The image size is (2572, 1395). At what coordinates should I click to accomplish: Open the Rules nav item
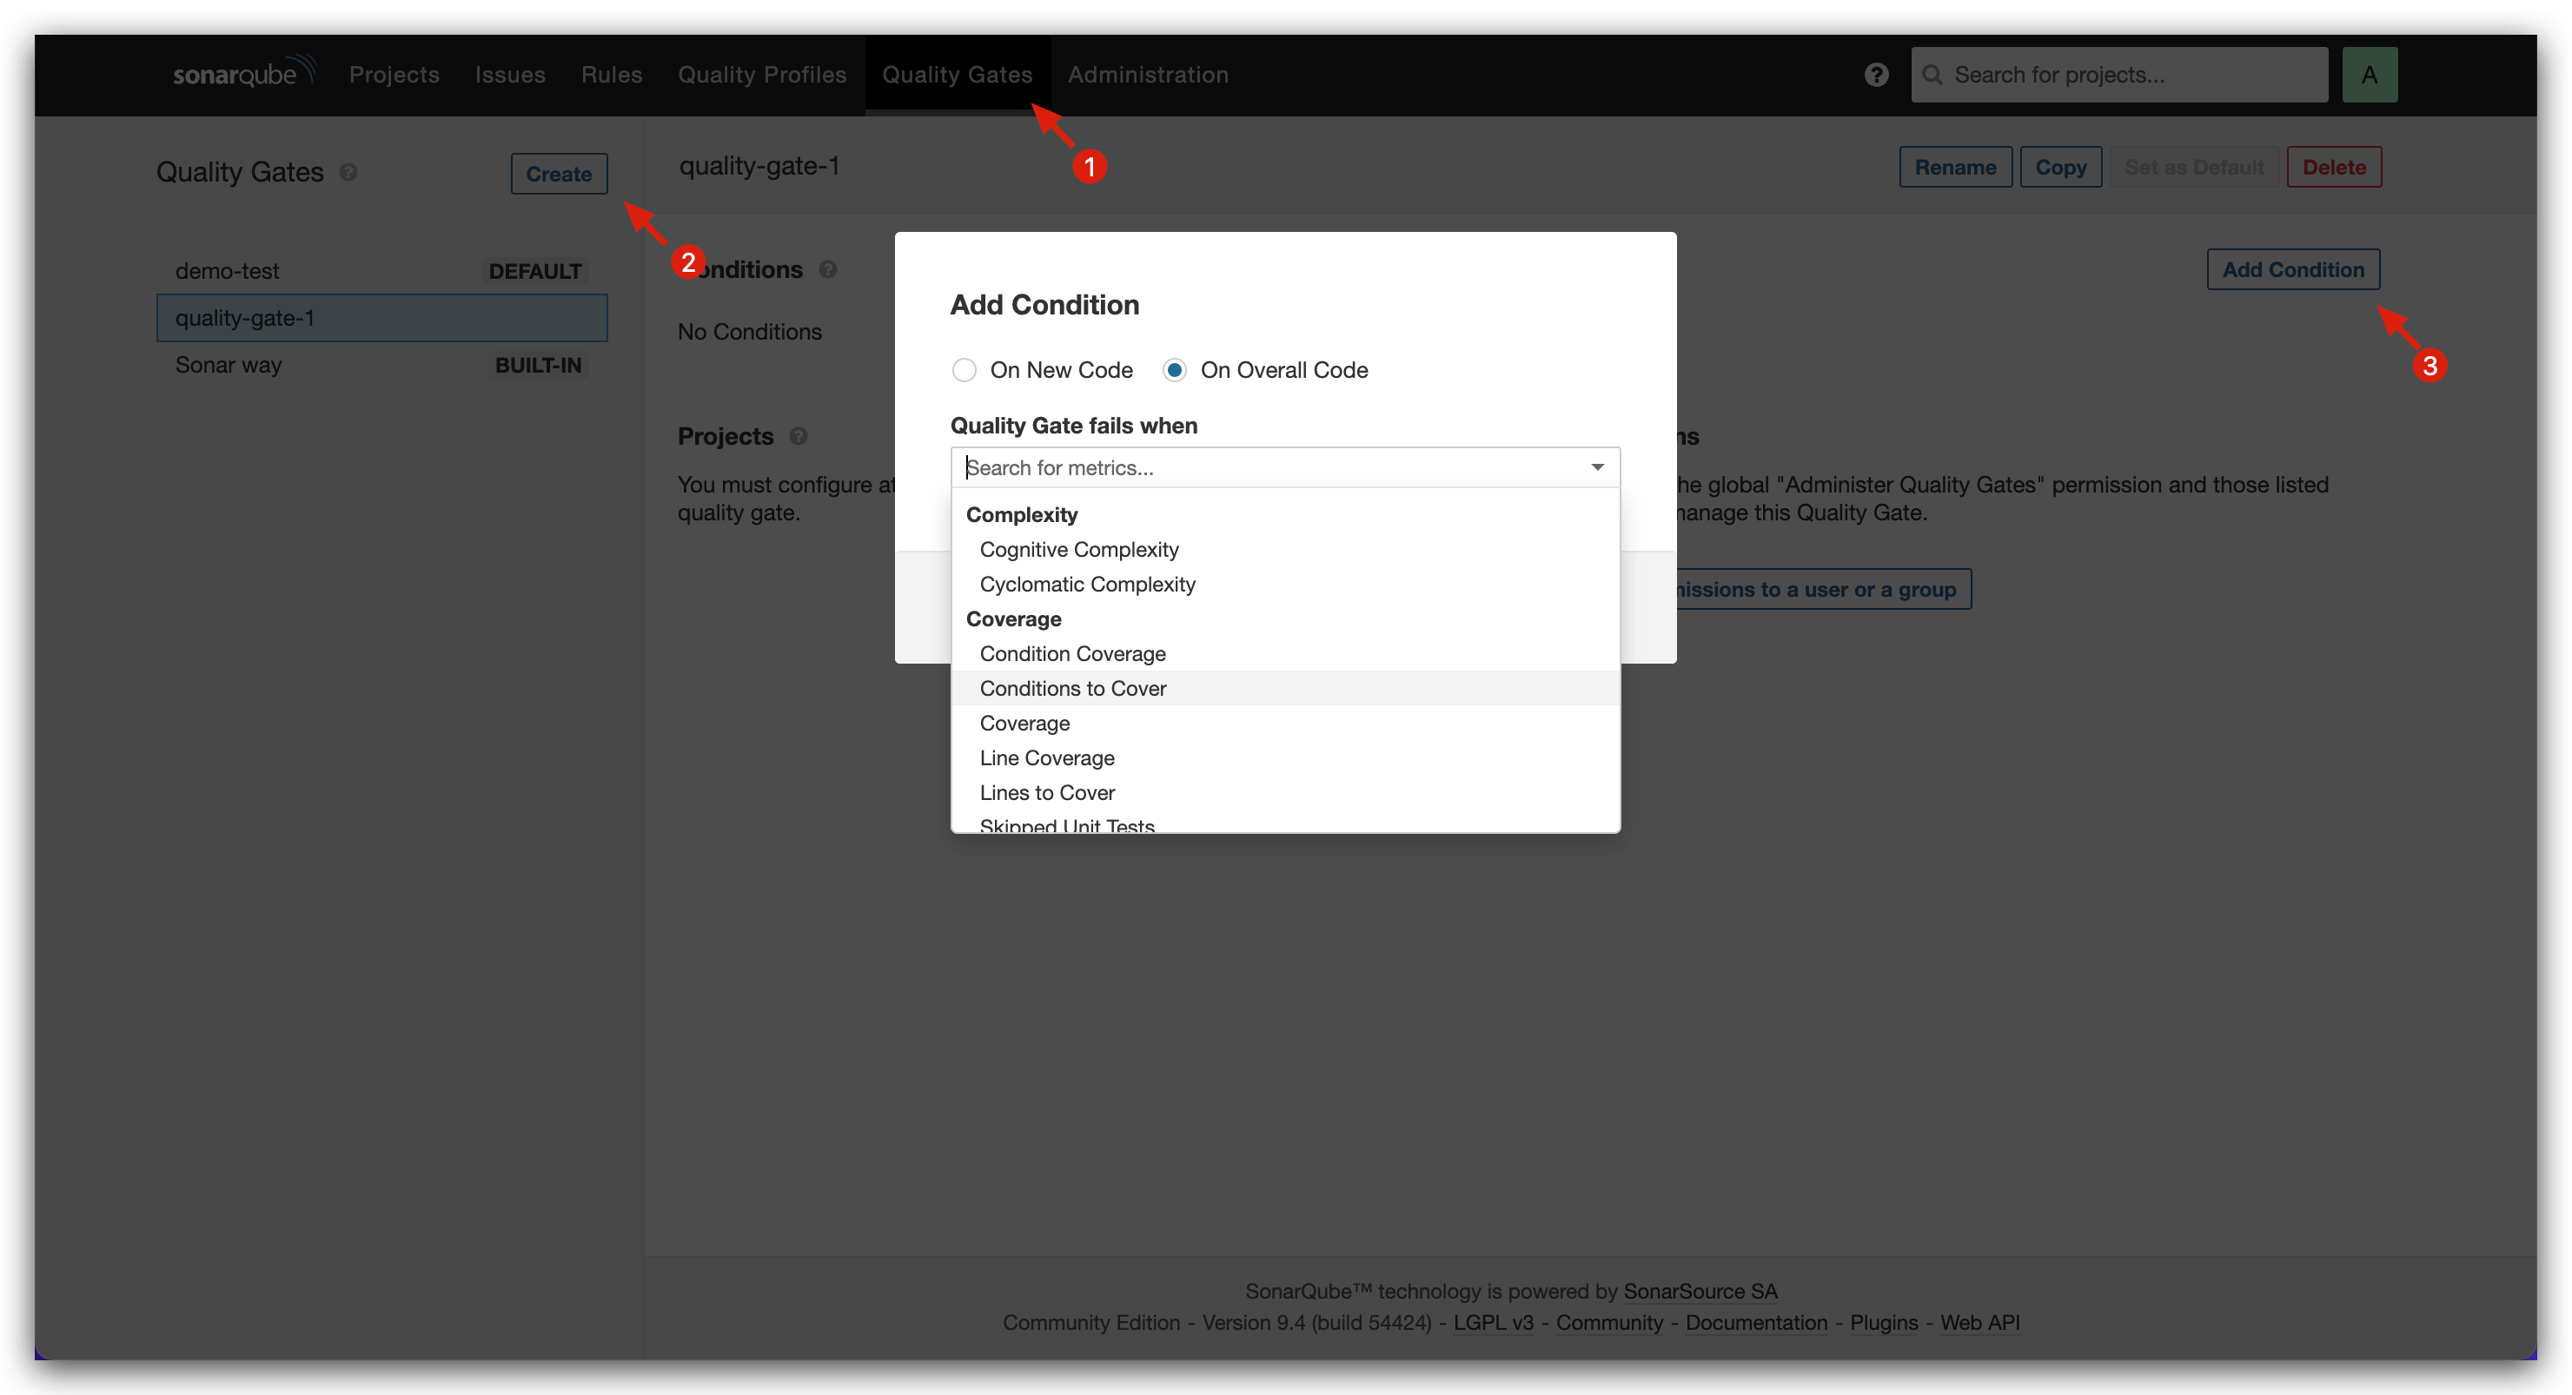click(x=611, y=75)
